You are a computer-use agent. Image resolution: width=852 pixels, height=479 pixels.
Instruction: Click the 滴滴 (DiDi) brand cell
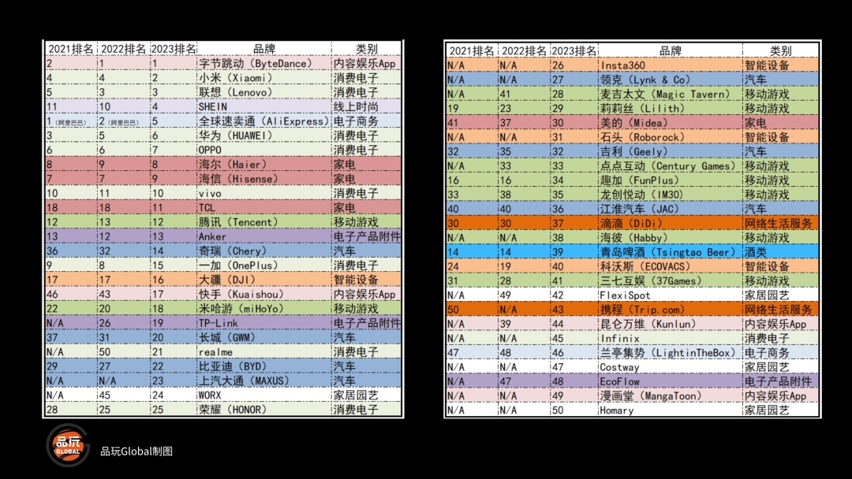pyautogui.click(x=670, y=224)
